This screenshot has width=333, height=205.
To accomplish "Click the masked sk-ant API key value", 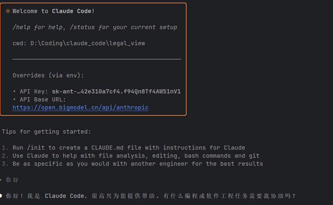I will 116,91.
